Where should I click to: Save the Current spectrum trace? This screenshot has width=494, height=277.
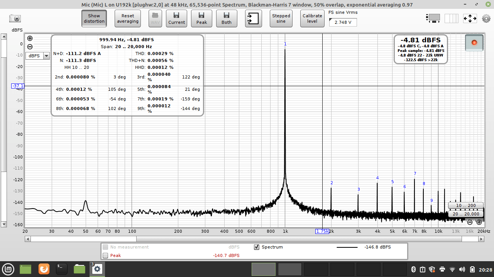[x=176, y=18]
